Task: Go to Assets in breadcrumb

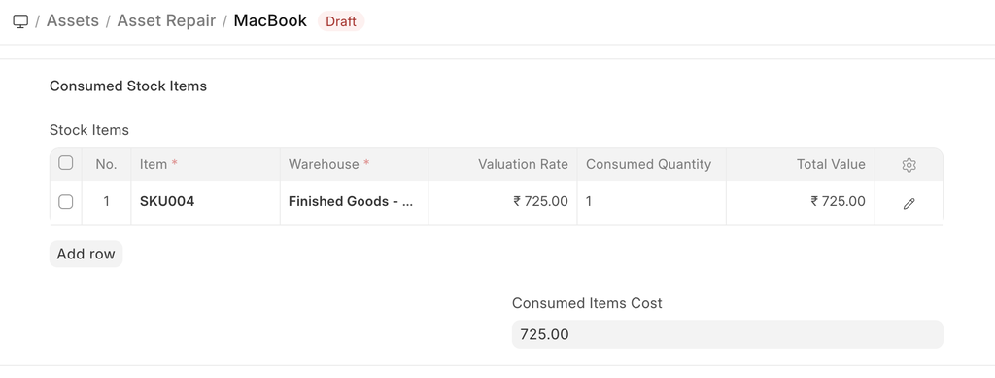Action: point(72,21)
